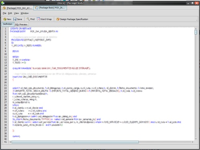Switch to the Definition tab
The height and width of the screenshot is (150, 200).
[8, 24]
